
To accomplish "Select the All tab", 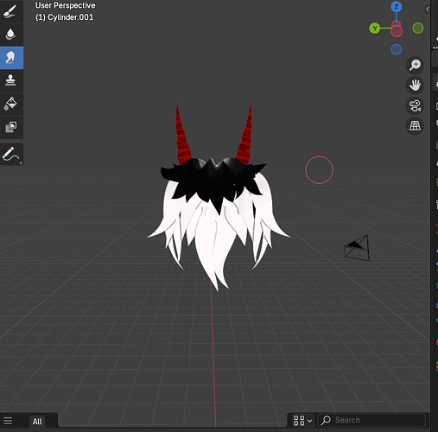I will (x=37, y=422).
